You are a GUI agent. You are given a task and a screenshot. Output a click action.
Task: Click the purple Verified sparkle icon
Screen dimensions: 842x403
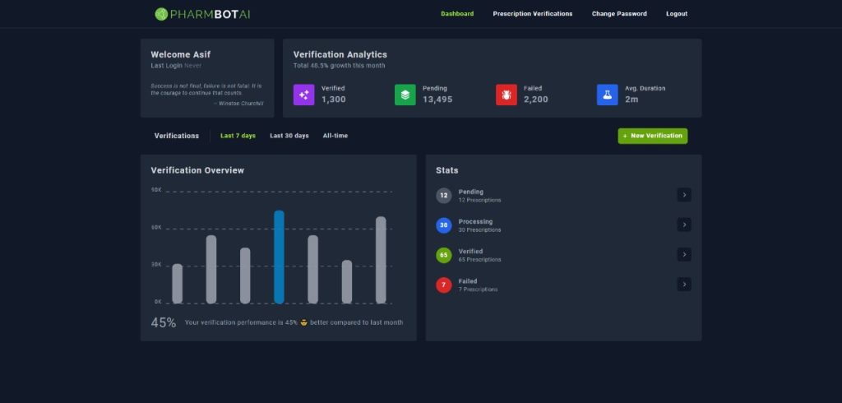(303, 95)
